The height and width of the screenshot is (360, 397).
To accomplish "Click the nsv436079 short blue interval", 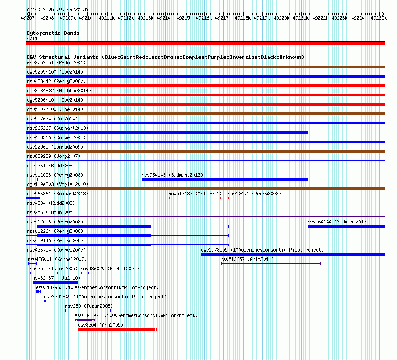I will [85, 273].
